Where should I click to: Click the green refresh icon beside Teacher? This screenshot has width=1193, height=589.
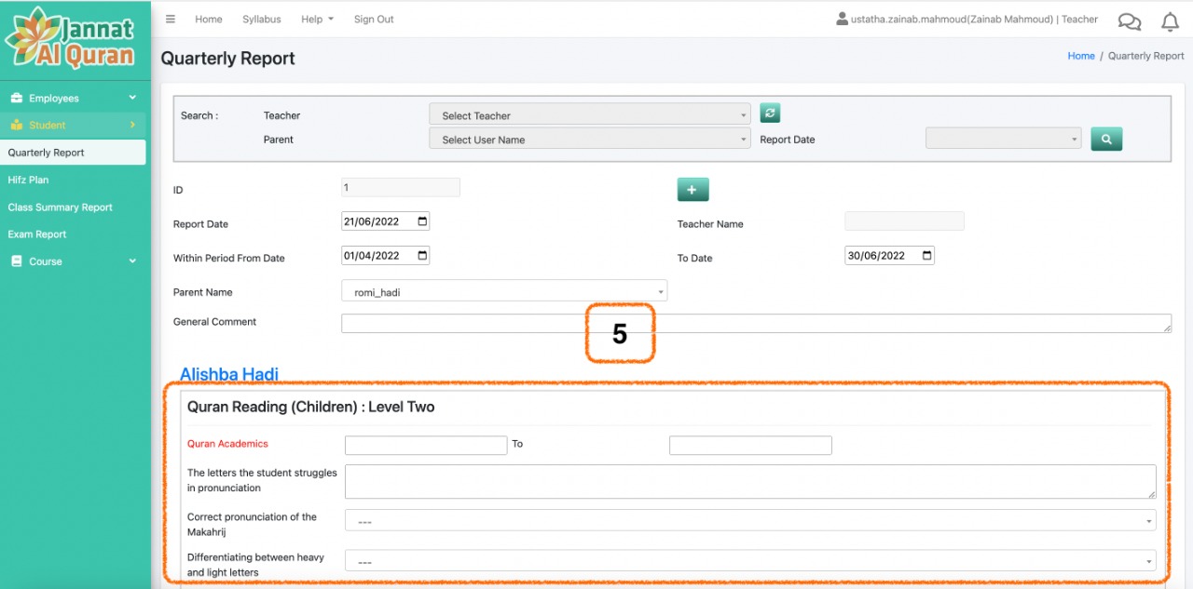[x=770, y=114]
